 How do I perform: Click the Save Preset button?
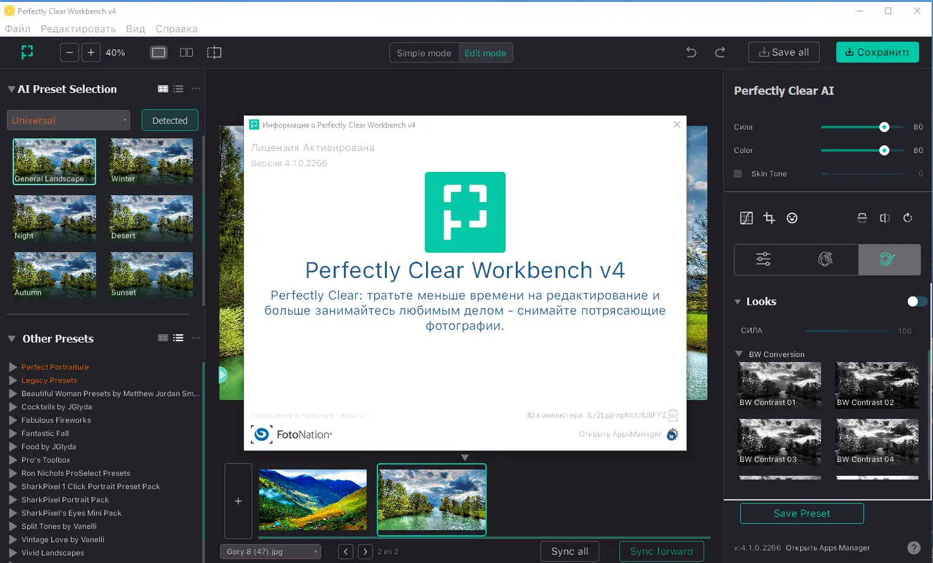point(801,513)
